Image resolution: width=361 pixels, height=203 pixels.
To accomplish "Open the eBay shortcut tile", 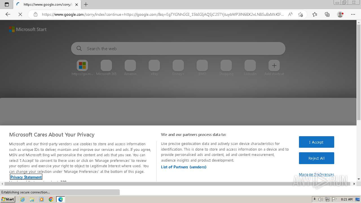I will (x=154, y=68).
